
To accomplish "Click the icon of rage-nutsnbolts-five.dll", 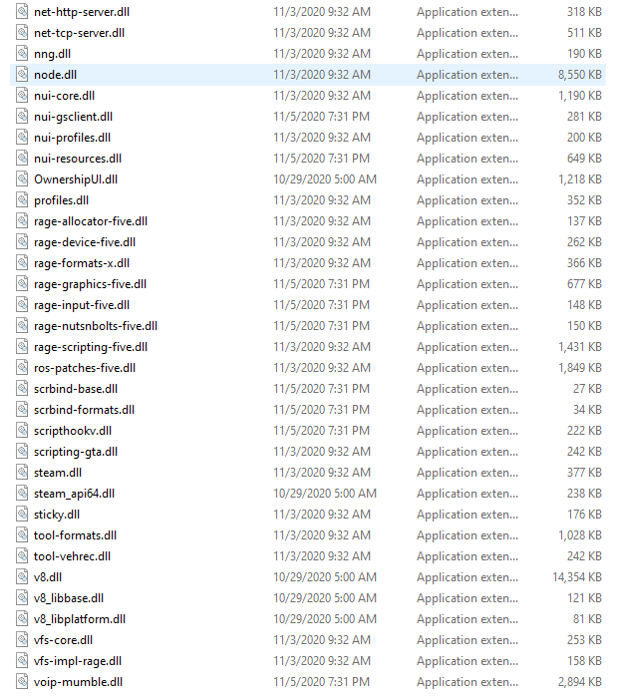I will pos(22,325).
